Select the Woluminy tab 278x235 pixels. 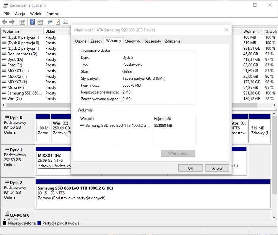[114, 41]
